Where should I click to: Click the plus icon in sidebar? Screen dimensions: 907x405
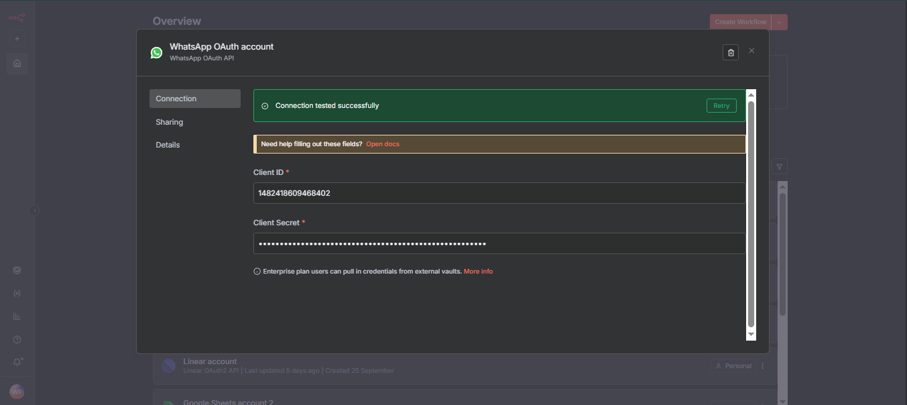pyautogui.click(x=17, y=39)
